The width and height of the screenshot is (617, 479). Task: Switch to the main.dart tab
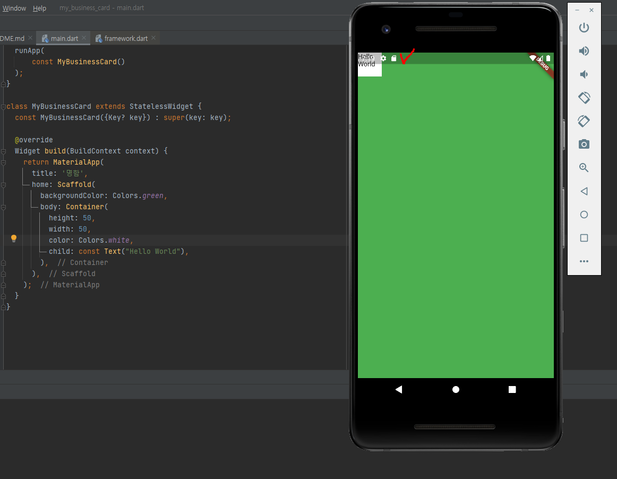click(x=64, y=38)
